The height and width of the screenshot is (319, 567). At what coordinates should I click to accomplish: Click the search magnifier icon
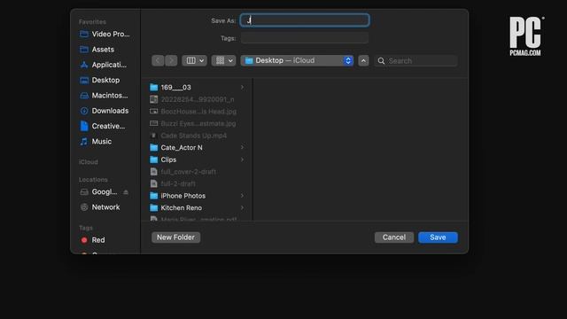point(381,61)
